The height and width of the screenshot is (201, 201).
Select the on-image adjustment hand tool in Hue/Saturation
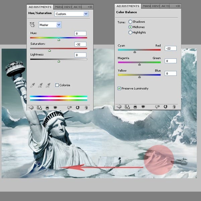pos(32,24)
